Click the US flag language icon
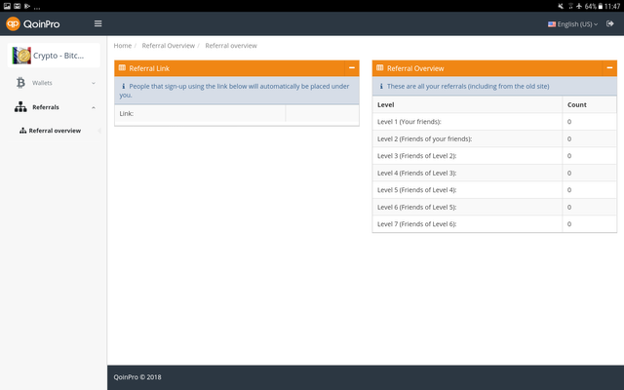Image resolution: width=624 pixels, height=390 pixels. (552, 24)
